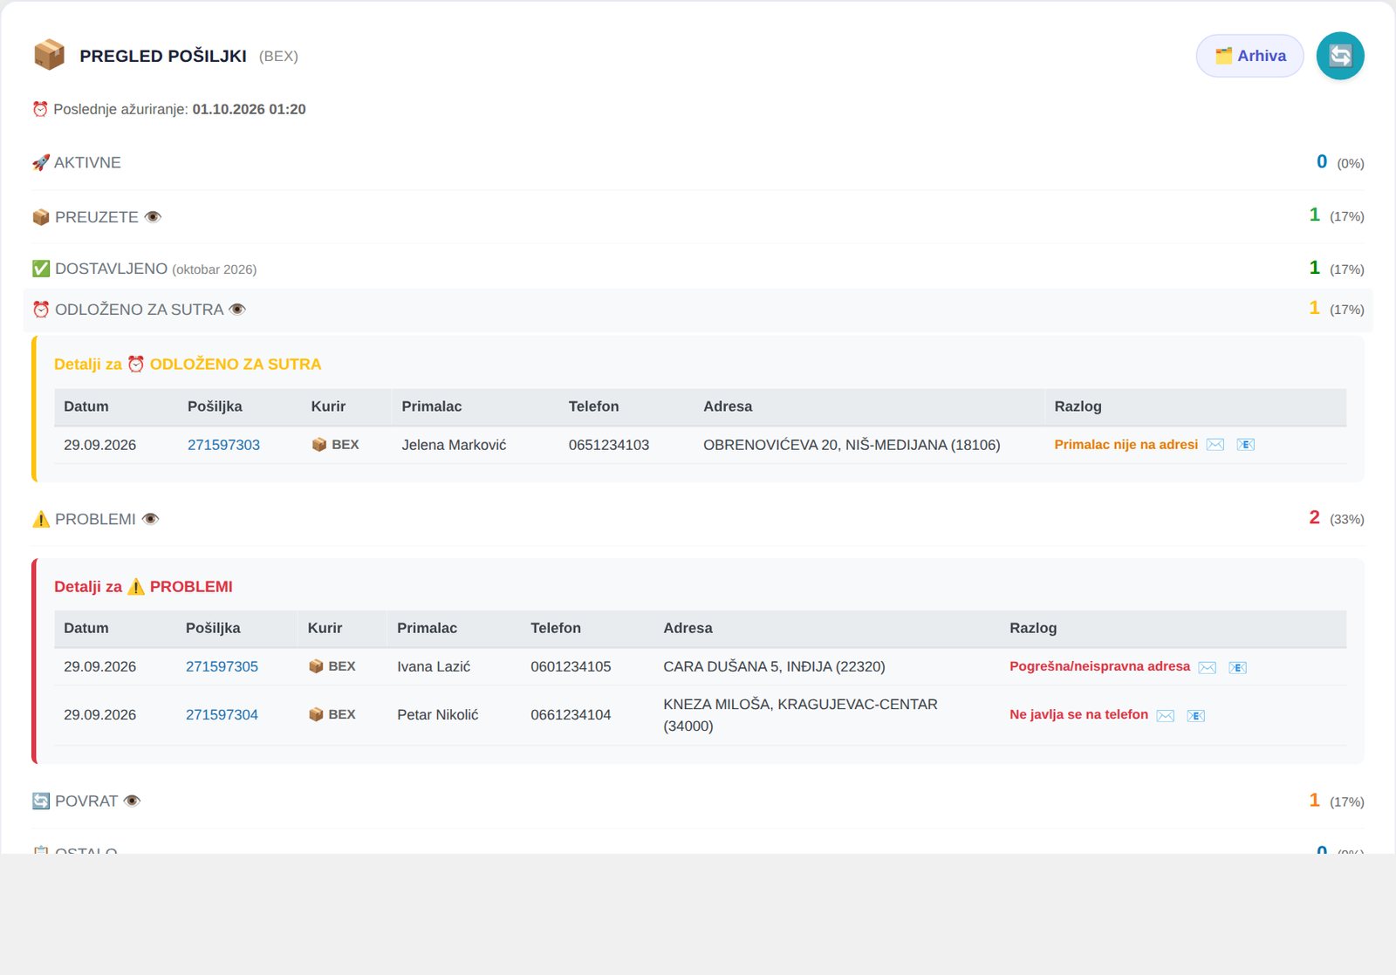Toggle eye icon next to ODLOŽENO ZA SUTRA

click(x=237, y=309)
